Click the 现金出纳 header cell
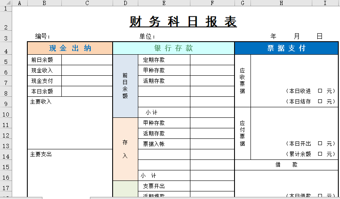Image resolution: width=340 pixels, height=199 pixels. pyautogui.click(x=70, y=48)
